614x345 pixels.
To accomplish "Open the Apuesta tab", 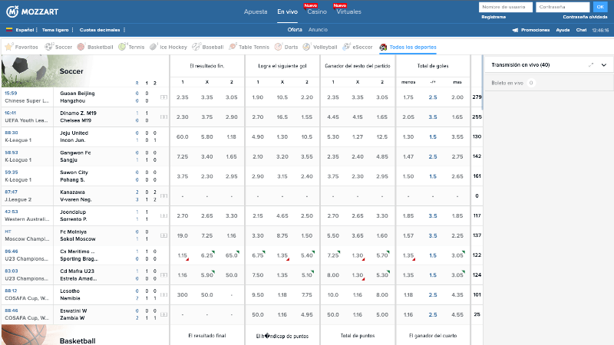I will tap(256, 11).
